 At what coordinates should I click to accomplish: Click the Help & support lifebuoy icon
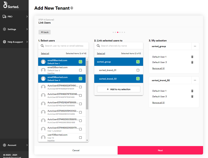pos(4,42)
